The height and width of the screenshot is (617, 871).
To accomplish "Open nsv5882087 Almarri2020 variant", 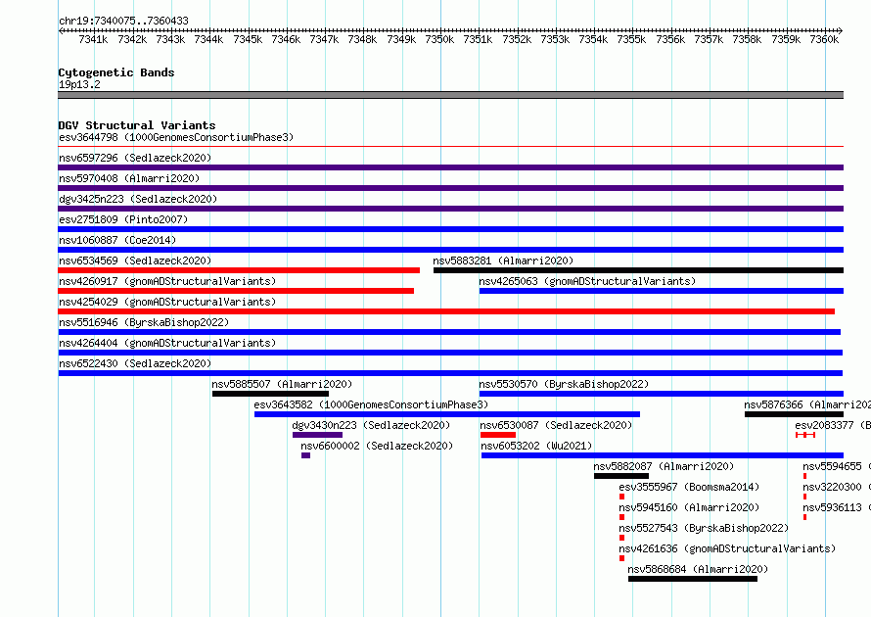I will (664, 466).
